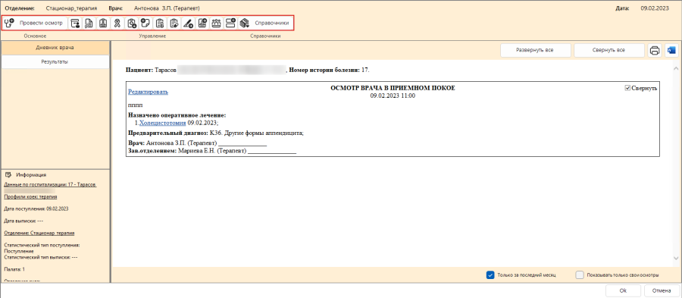682x298 pixels.
Task: Select the Дневник врача tab
Action: click(55, 48)
